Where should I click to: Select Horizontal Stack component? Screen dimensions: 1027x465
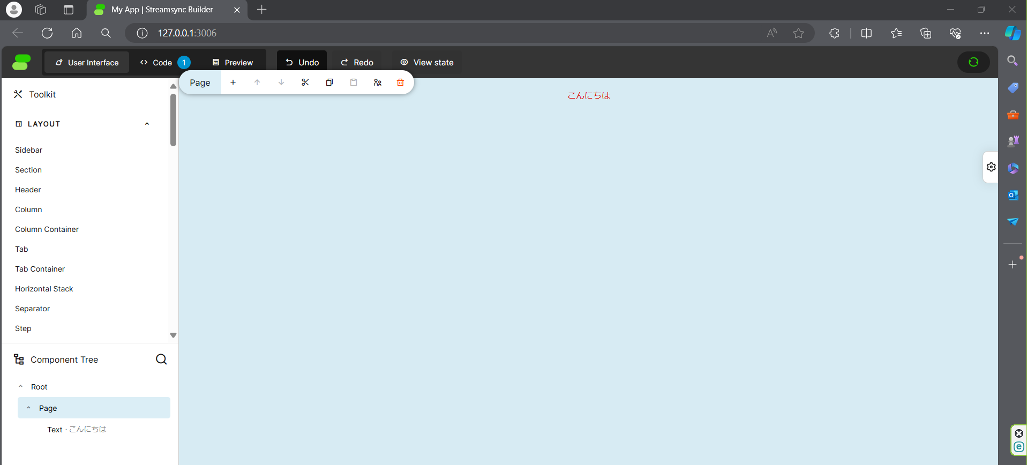(x=44, y=289)
